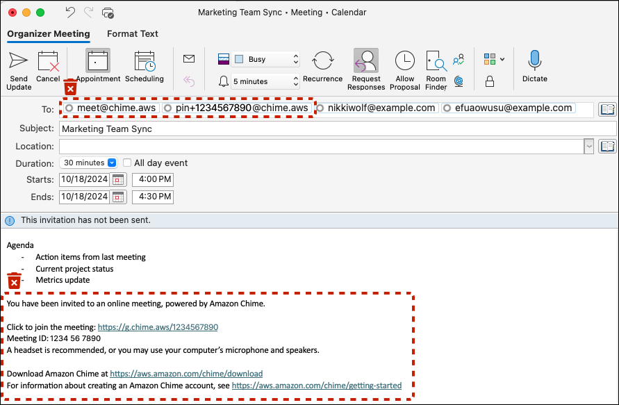Switch to the Format Text tab
The image size is (619, 405).
point(132,33)
